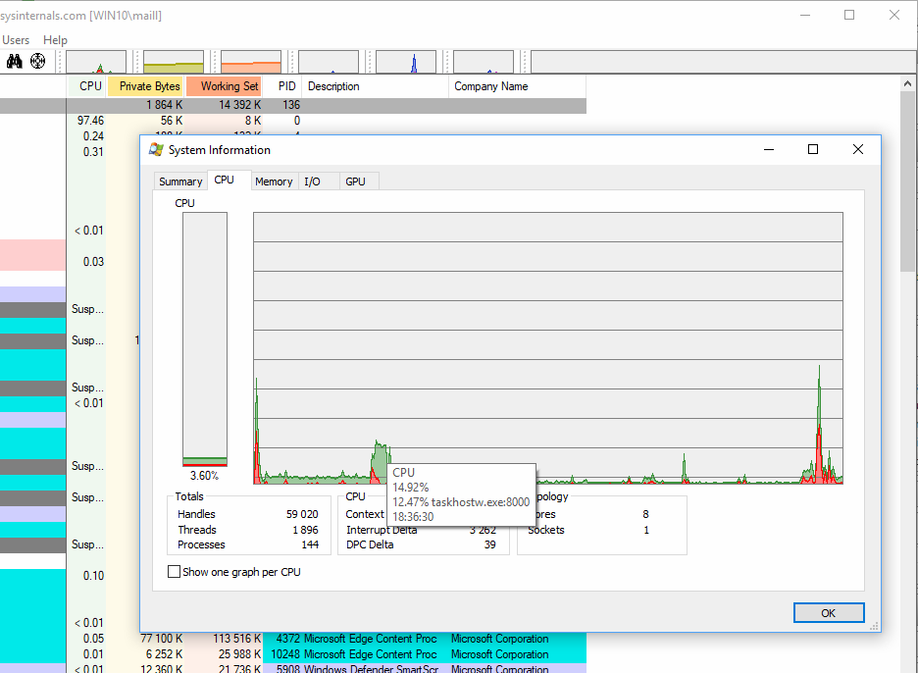Sort by Working Set column header
The width and height of the screenshot is (918, 673).
point(229,86)
